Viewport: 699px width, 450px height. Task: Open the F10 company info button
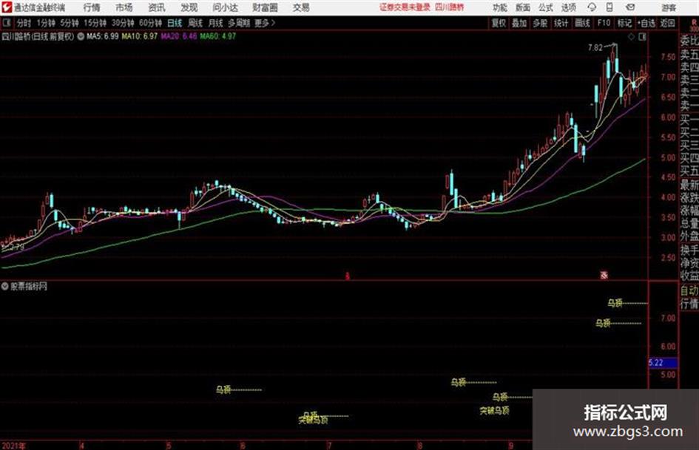pyautogui.click(x=604, y=23)
